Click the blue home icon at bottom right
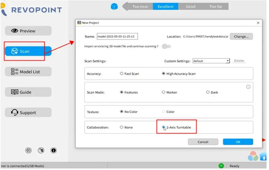 coord(263,156)
